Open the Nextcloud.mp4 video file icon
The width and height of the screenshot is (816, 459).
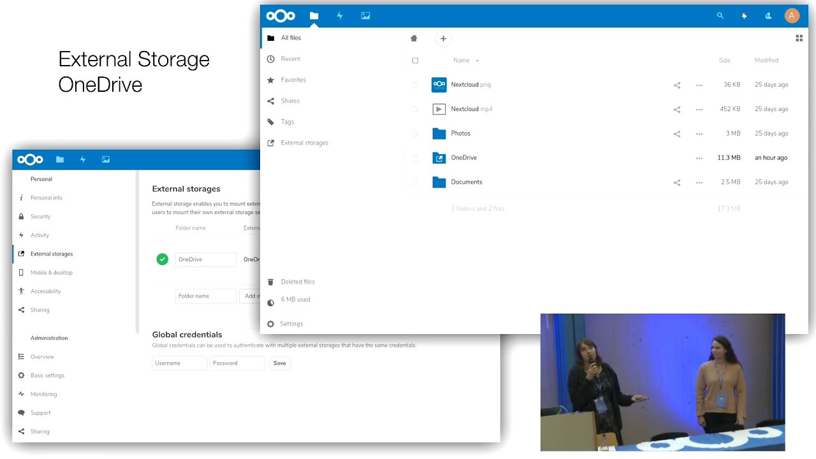click(439, 109)
